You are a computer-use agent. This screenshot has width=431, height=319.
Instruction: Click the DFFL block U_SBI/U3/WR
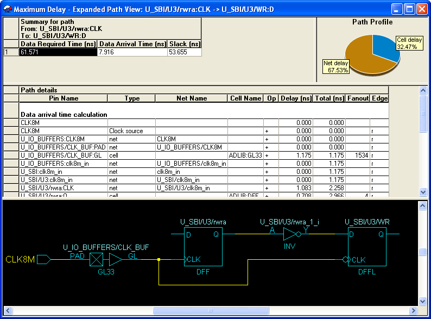[367, 247]
